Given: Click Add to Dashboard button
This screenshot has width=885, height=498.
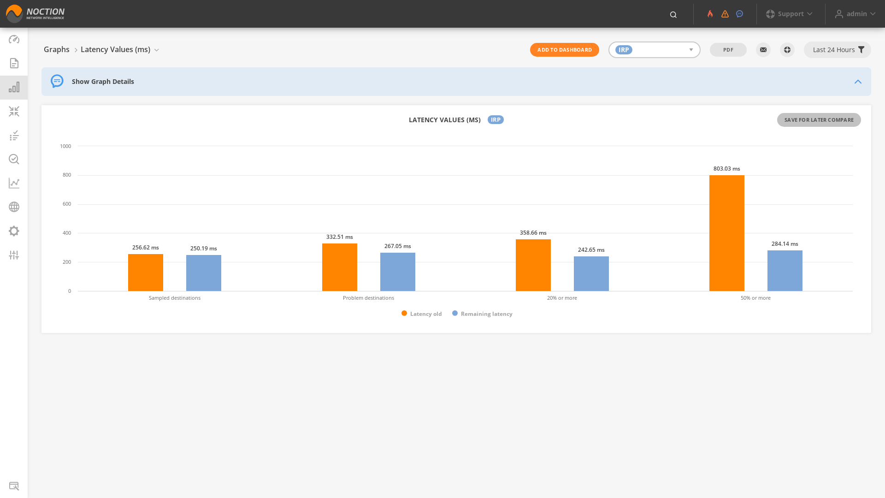Looking at the screenshot, I should [564, 50].
